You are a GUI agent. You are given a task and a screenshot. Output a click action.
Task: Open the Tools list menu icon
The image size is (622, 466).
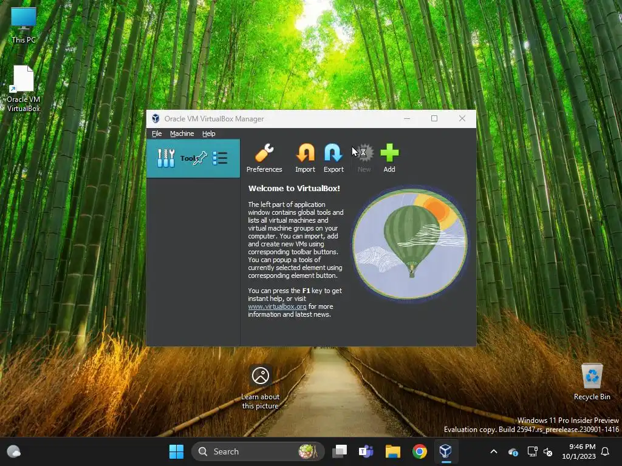(x=220, y=158)
